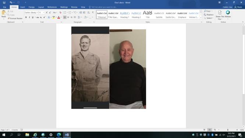The image size is (245, 138).
Task: Open Microsoft Edge from taskbar
Action: (x=59, y=135)
